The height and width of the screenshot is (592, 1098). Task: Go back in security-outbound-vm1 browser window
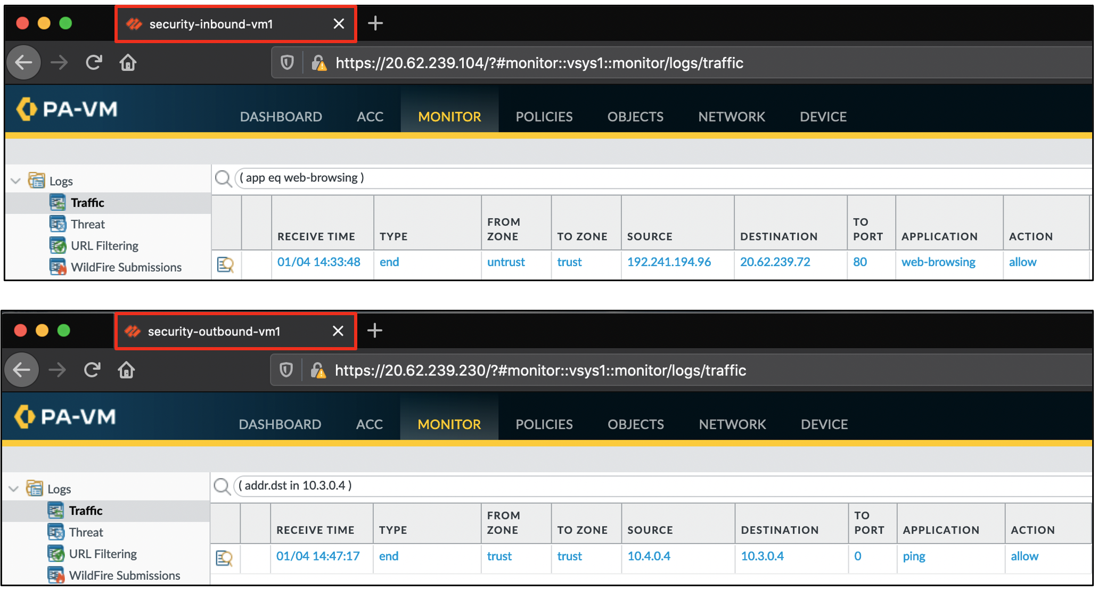22,370
